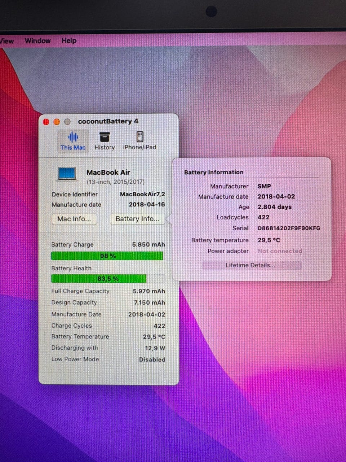346x462 pixels.
Task: Open the Mac Info... button
Action: pos(74,219)
